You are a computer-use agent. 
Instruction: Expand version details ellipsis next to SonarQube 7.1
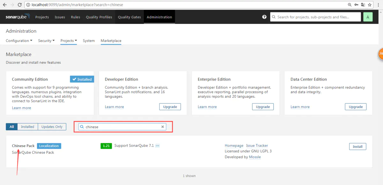[x=157, y=146]
